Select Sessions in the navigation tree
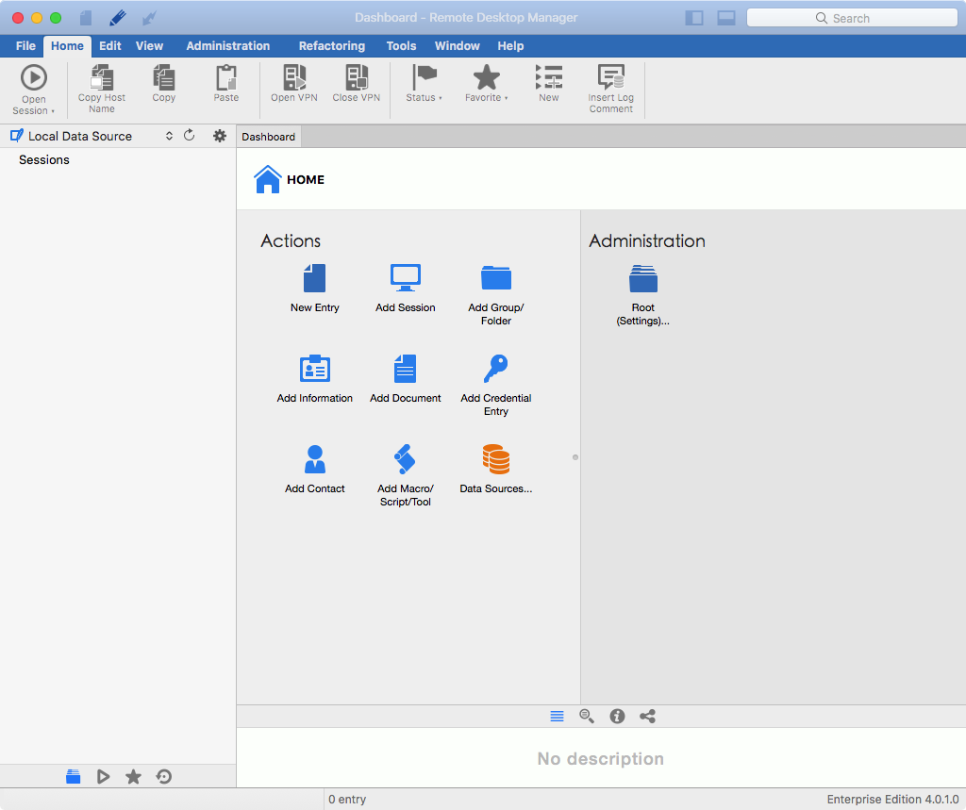Viewport: 966px width, 810px height. tap(44, 159)
